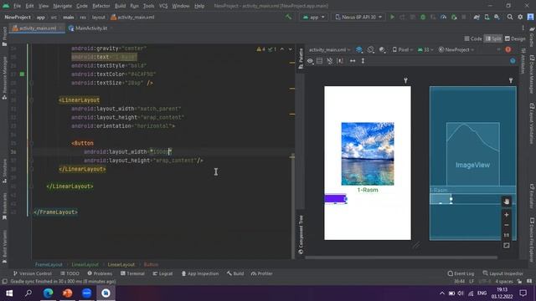Open the Logcat tool window

tap(162, 273)
